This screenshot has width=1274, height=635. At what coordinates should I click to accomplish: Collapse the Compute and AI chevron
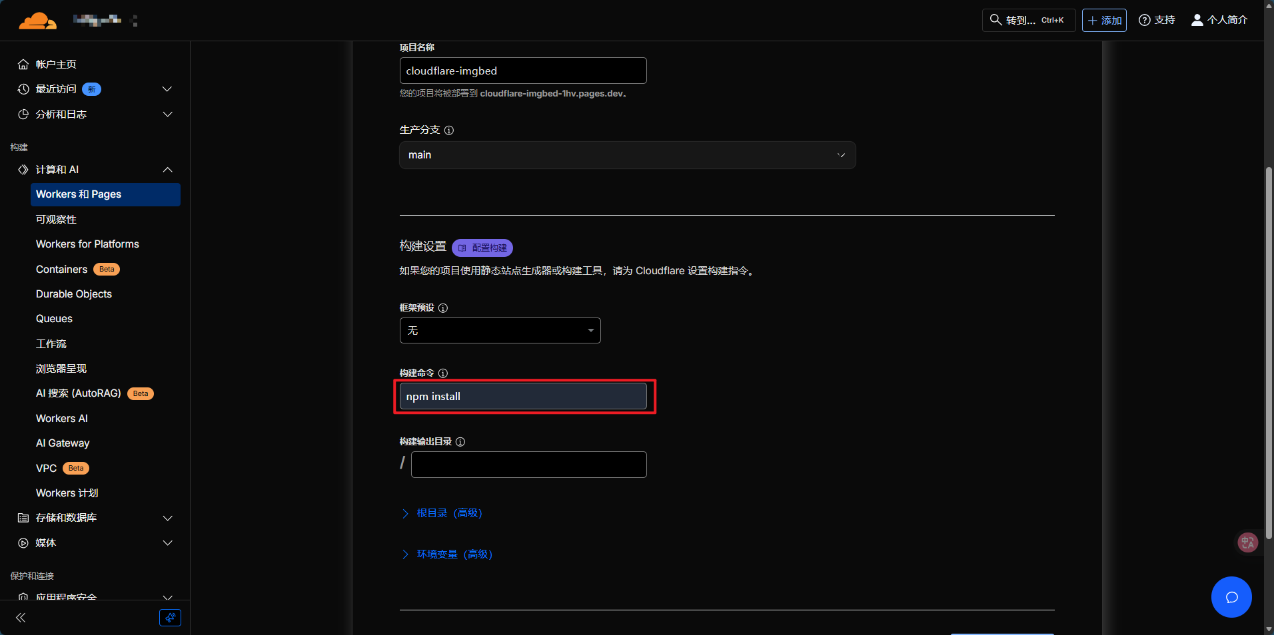tap(167, 170)
